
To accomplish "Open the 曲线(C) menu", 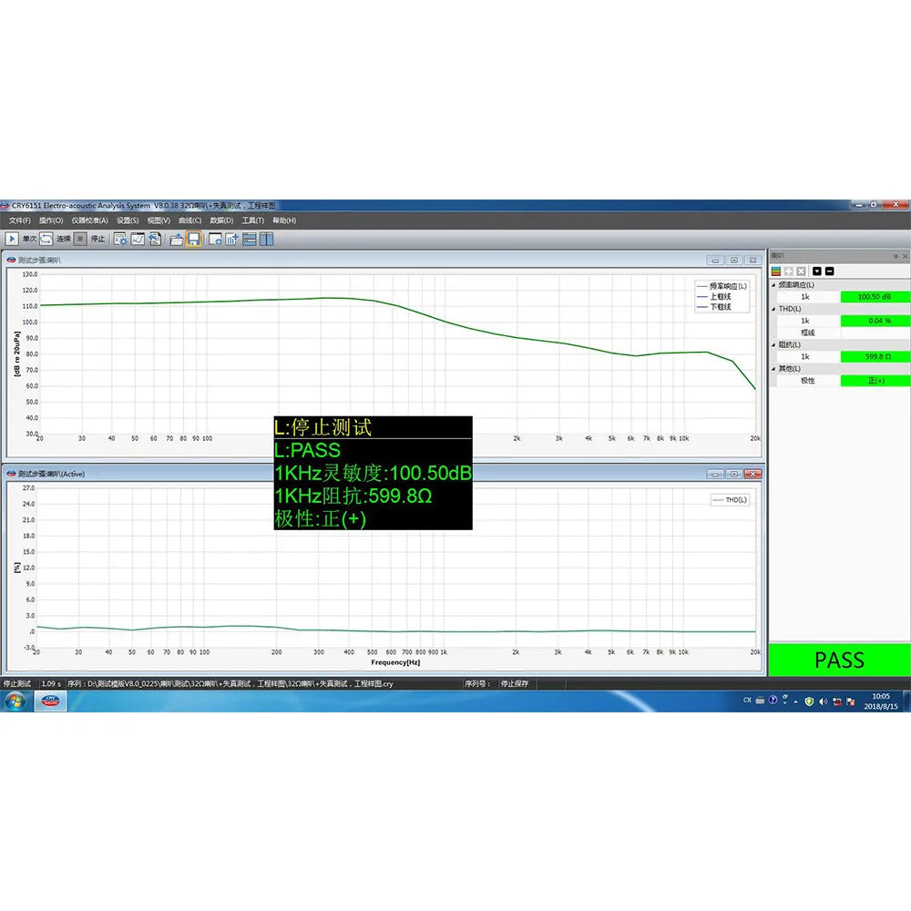I will point(189,220).
